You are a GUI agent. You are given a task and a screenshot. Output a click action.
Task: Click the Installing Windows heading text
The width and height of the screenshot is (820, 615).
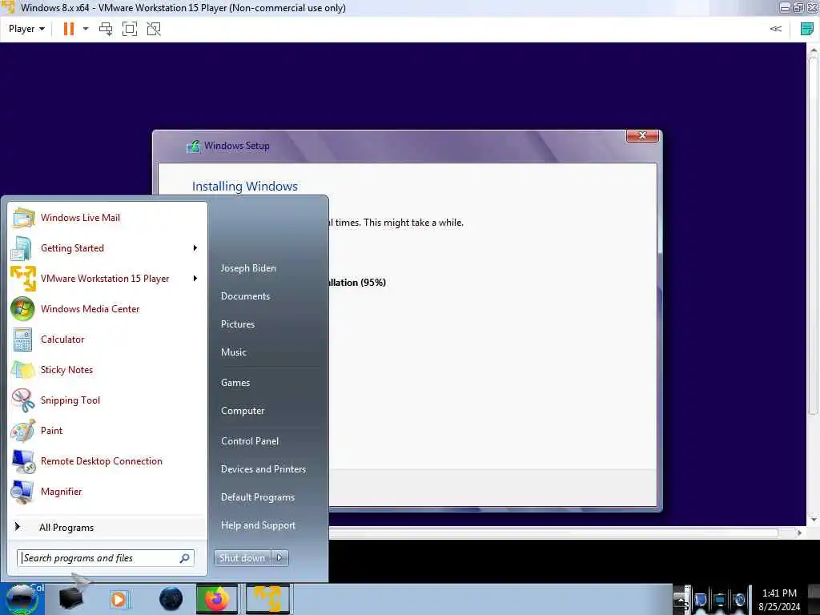[x=245, y=186]
